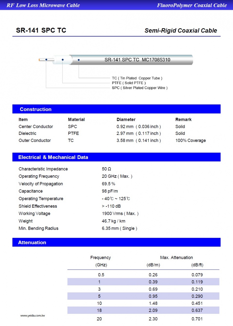Click the '1.48' dB/m attenuation cell
This screenshot has width=233, height=326.
[153, 303]
